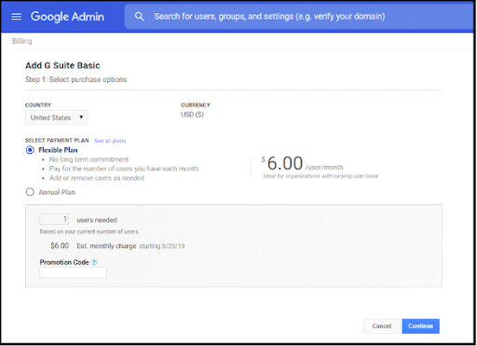The height and width of the screenshot is (346, 477).
Task: Click the Step 1: Select purchase options text
Action: click(76, 79)
